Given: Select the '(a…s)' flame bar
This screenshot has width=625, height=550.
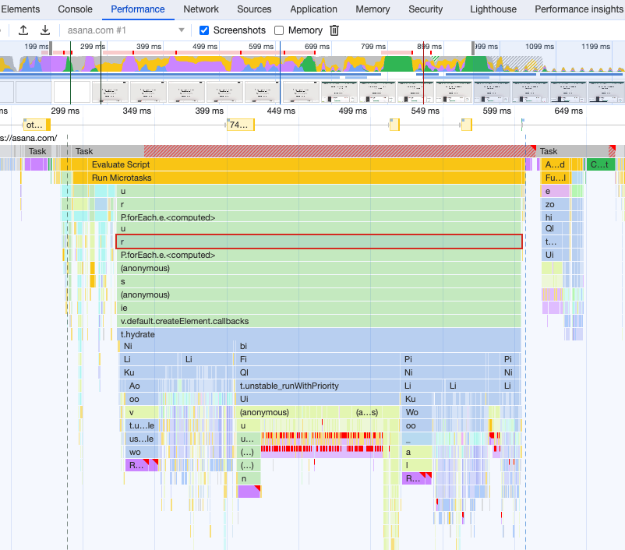Looking at the screenshot, I should (x=367, y=412).
